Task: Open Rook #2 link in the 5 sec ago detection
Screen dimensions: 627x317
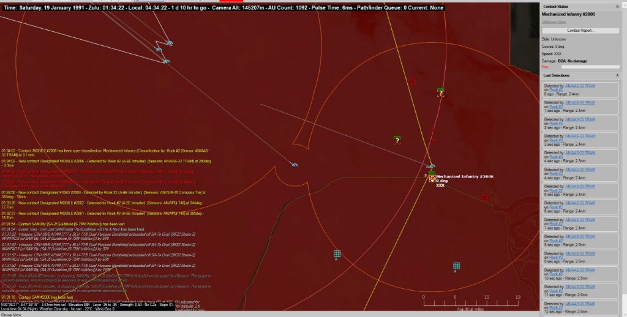Action: [556, 190]
